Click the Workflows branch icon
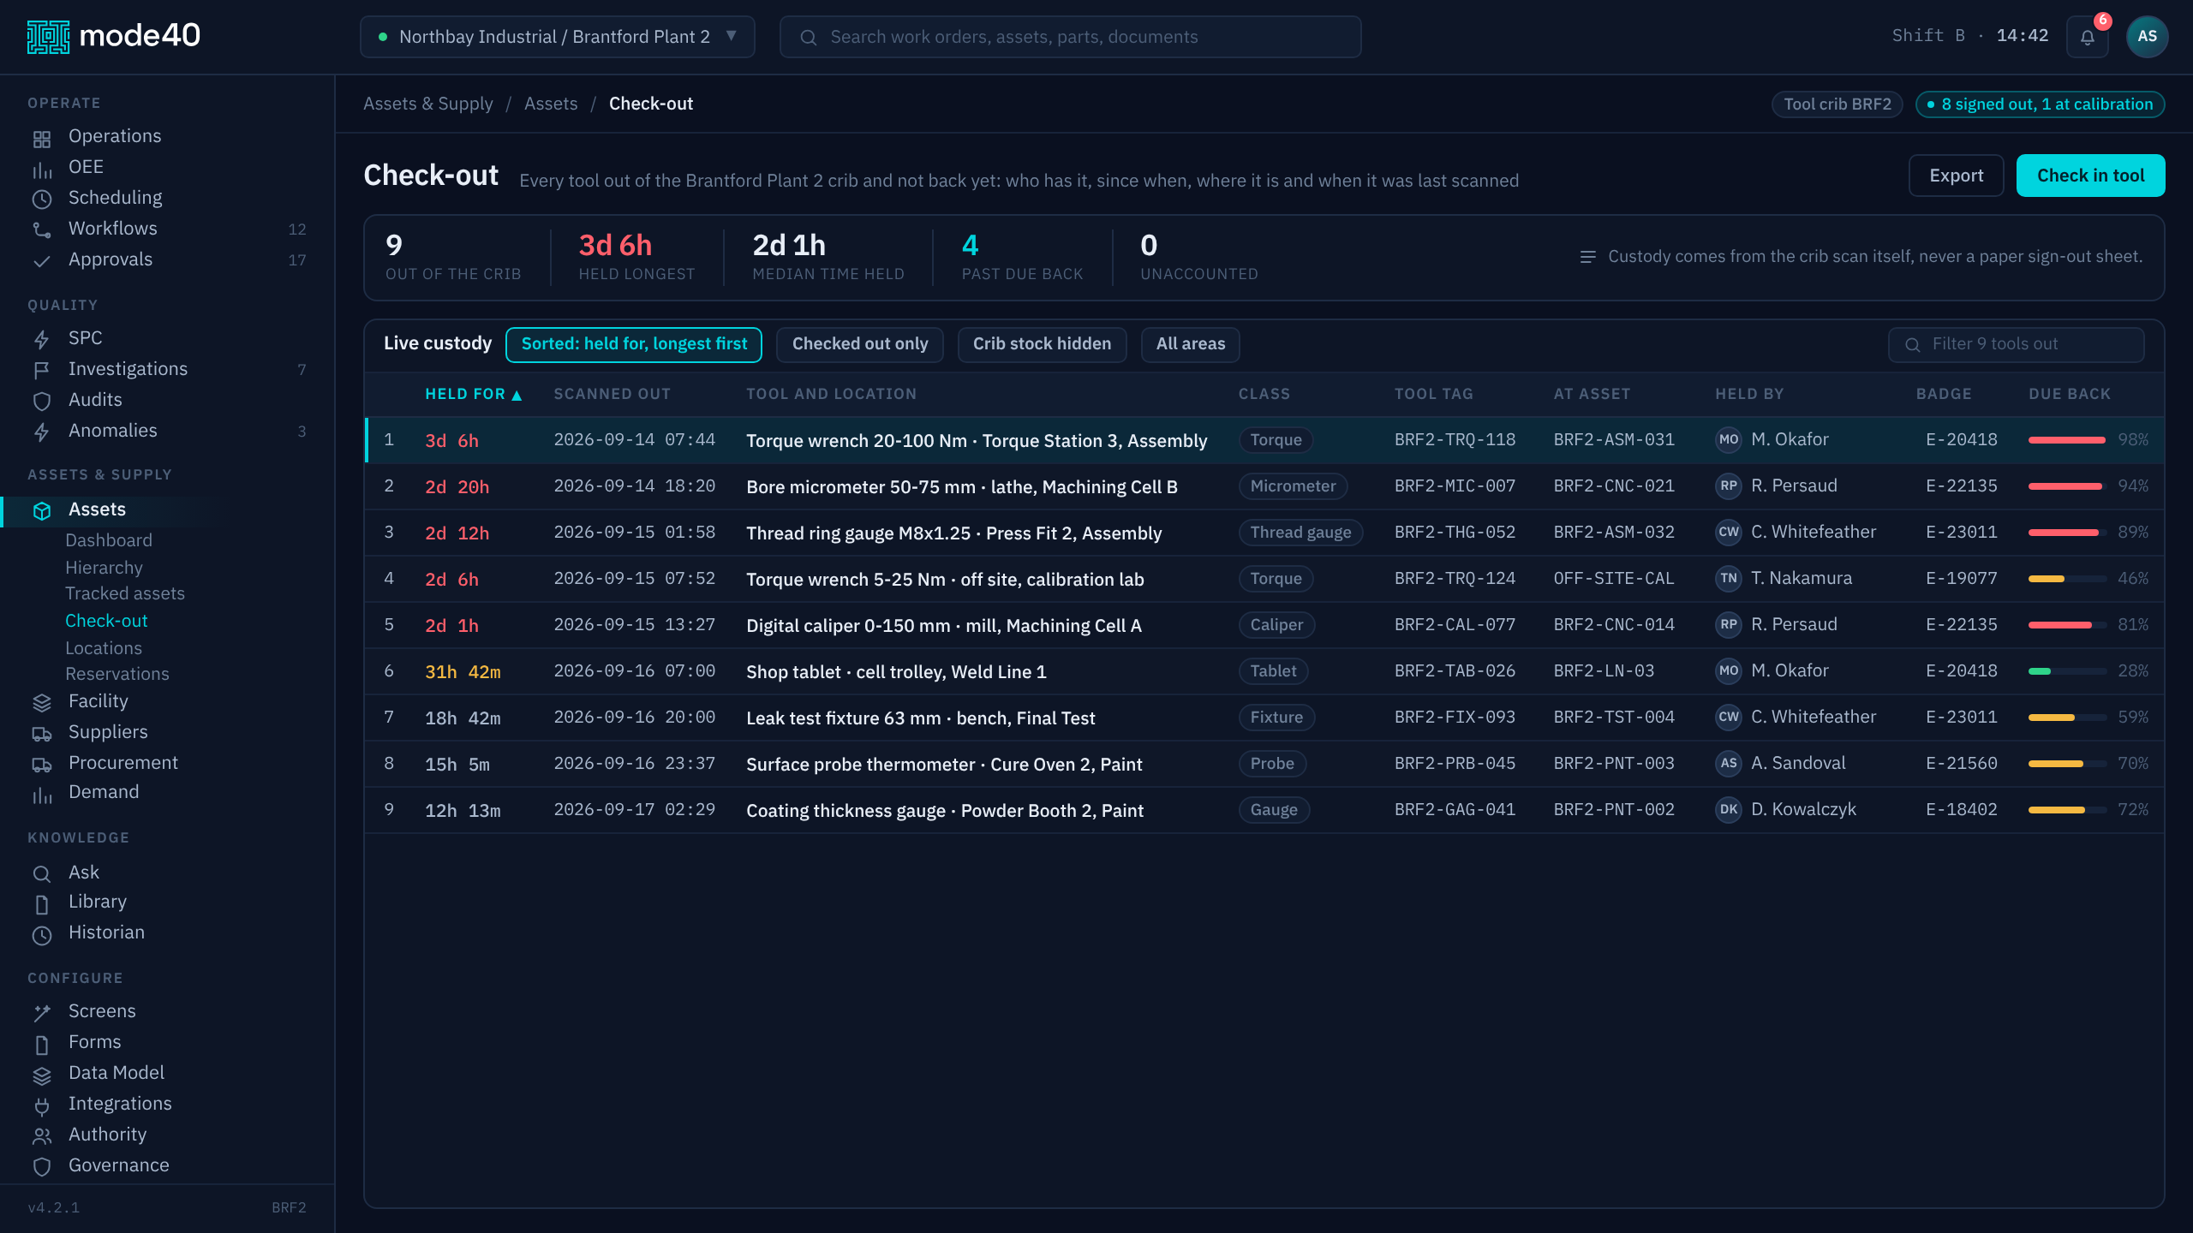 [x=42, y=230]
